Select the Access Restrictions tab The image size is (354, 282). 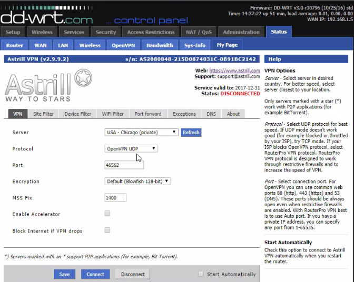click(x=151, y=32)
